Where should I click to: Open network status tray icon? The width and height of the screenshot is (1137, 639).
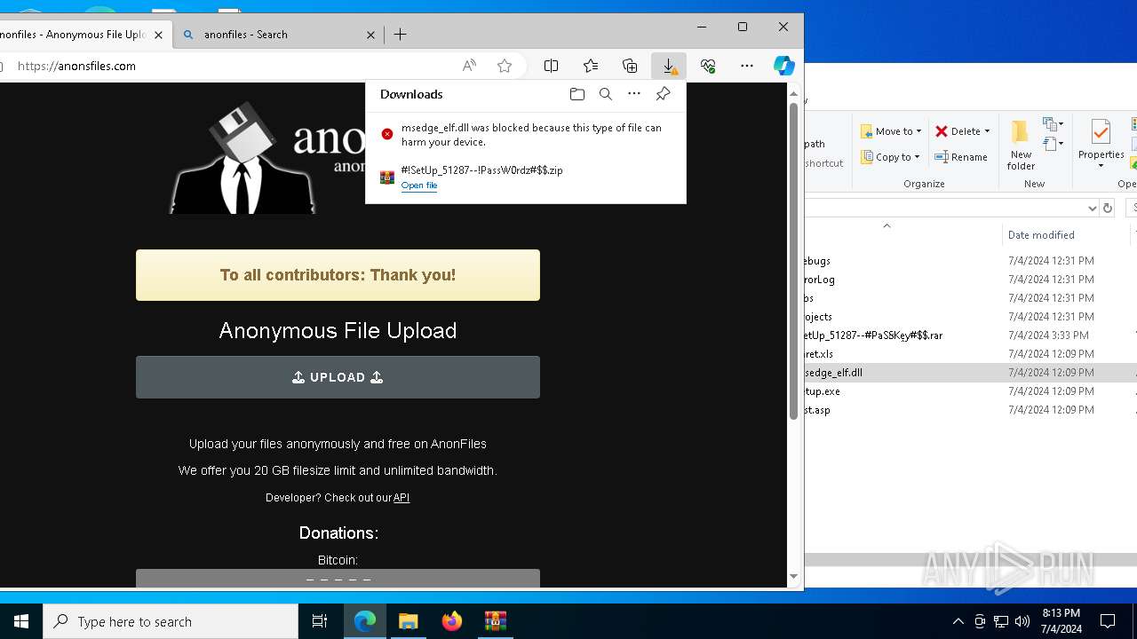(x=1001, y=621)
